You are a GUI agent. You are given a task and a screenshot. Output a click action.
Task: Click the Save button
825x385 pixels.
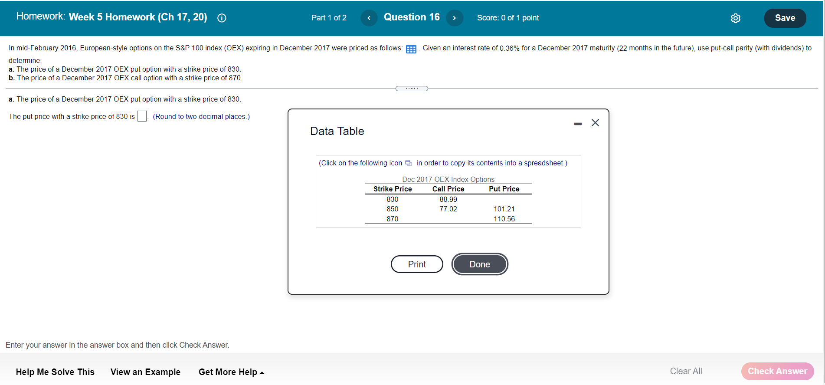(x=785, y=18)
